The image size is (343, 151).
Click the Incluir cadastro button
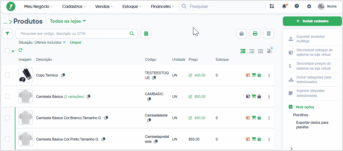pos(312,21)
